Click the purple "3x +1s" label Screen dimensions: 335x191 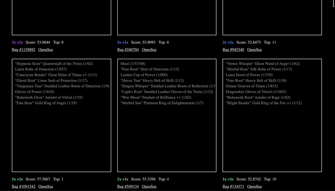click(17, 42)
